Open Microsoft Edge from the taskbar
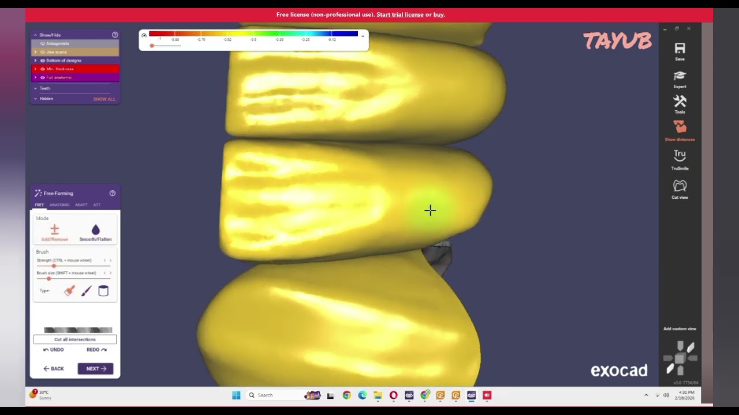Screen dimensions: 739x415 click(x=362, y=395)
